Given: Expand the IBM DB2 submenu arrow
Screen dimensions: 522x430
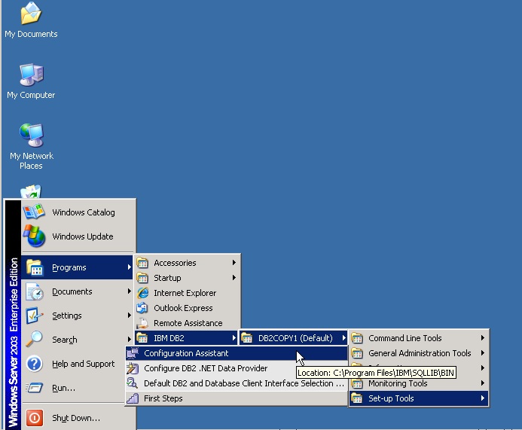Looking at the screenshot, I should [x=234, y=338].
